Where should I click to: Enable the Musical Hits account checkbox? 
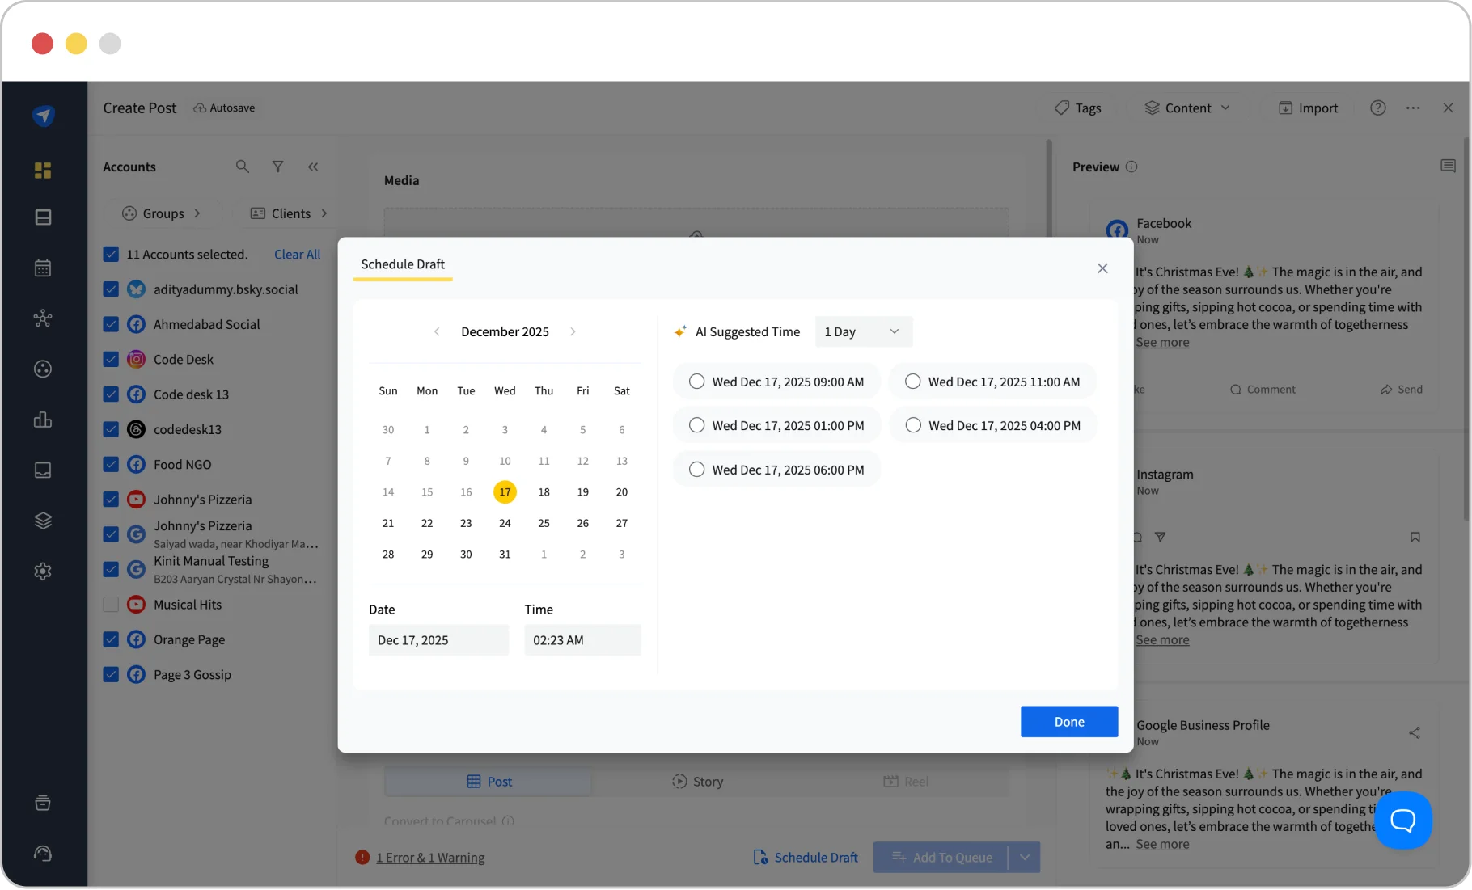[112, 604]
